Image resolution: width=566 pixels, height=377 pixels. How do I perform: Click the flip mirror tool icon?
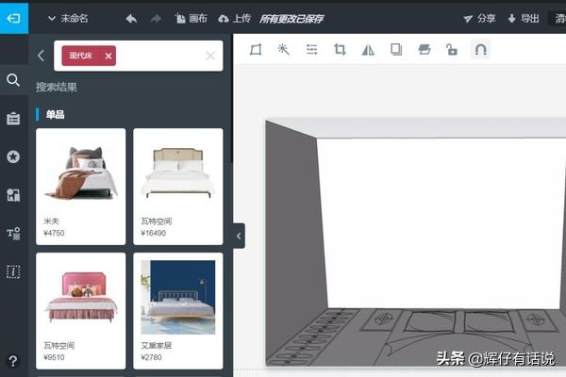pos(368,50)
